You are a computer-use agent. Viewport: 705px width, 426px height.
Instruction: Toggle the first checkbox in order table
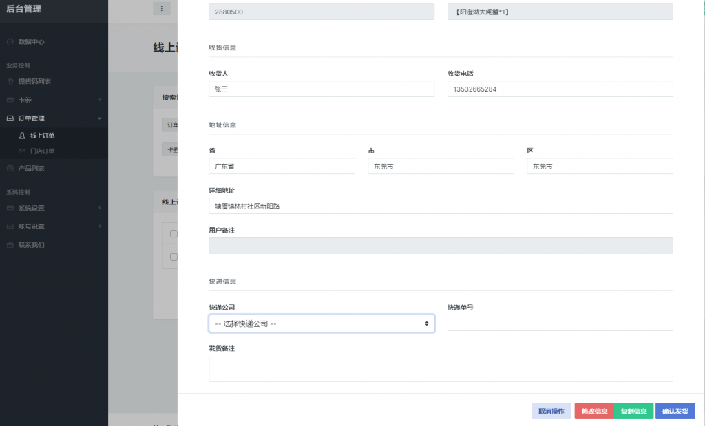tap(173, 234)
